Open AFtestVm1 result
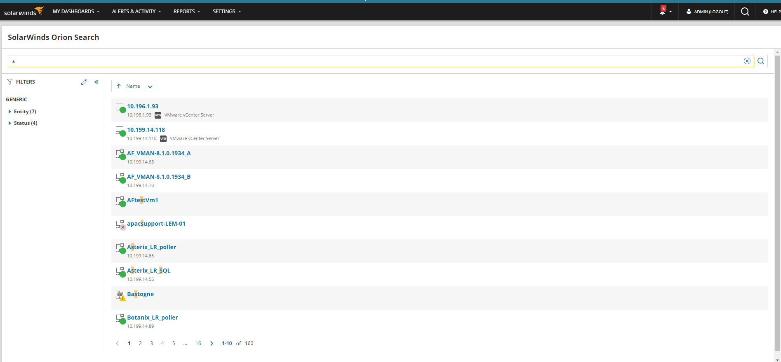The height and width of the screenshot is (362, 781). 143,200
